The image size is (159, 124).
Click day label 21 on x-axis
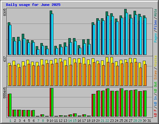(102, 121)
